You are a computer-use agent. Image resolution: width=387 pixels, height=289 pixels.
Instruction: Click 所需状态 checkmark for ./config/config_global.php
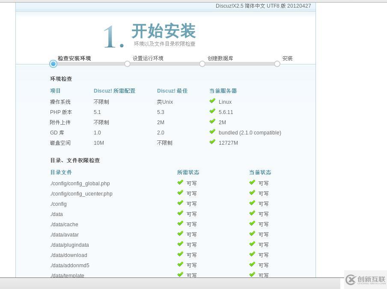pyautogui.click(x=180, y=182)
